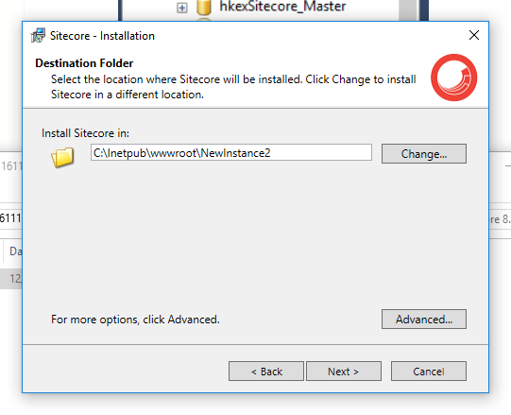Click the Destination Folder heading
Screen dimensions: 511x415
84,63
